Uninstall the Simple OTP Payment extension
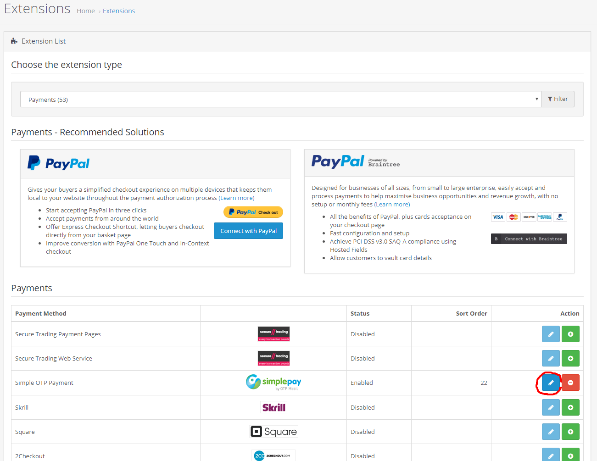The image size is (597, 461). 570,383
